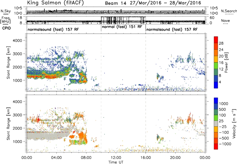237x164 pixels.
Task: Click the '4000' tick on the power panel
Action: click(x=17, y=41)
